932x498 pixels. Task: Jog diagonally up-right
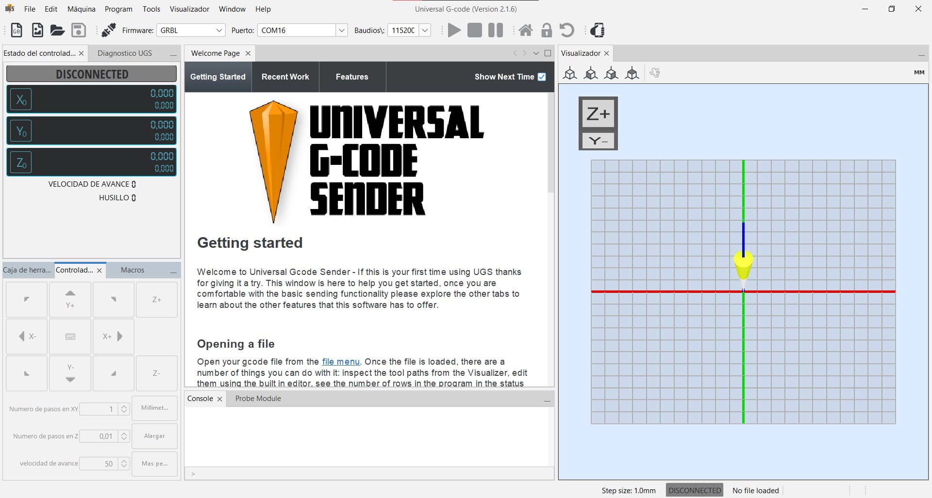114,300
